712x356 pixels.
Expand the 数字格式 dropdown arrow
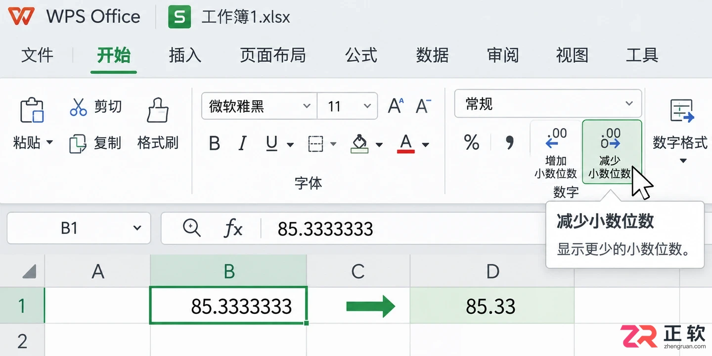coord(683,161)
